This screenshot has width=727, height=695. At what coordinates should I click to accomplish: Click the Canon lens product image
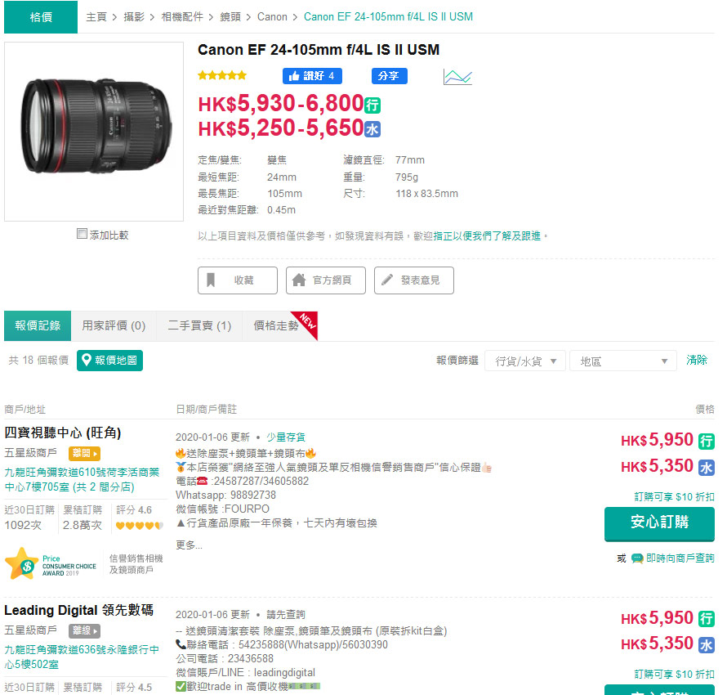pos(94,132)
